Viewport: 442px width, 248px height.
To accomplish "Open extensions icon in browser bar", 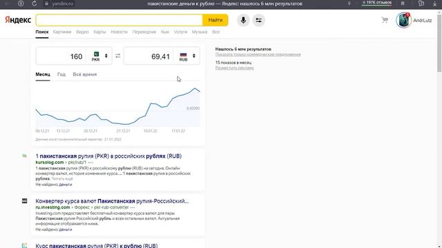I will pos(421,3).
